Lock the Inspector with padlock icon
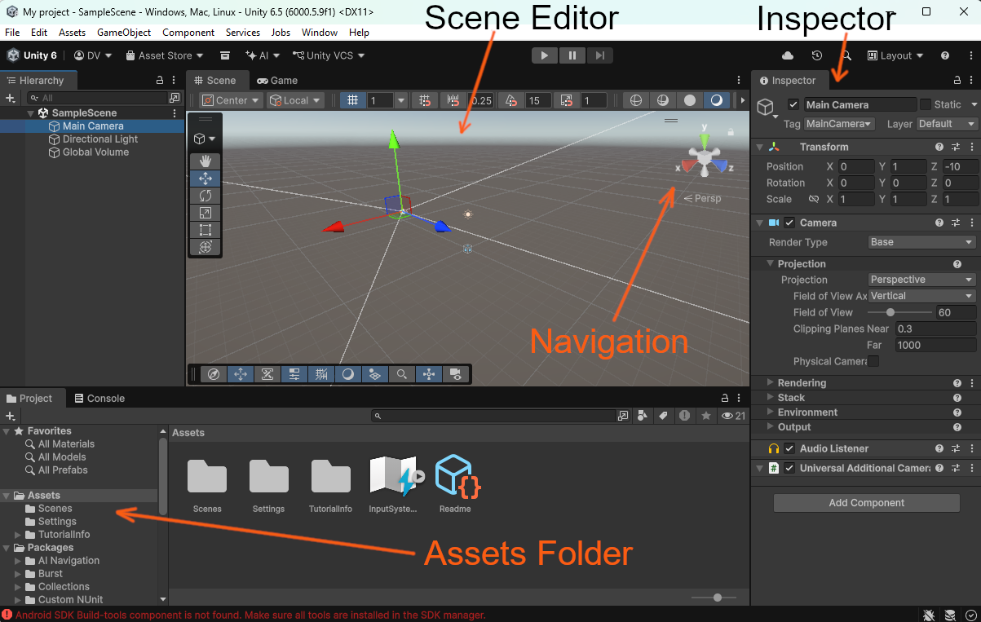981x622 pixels. 957,81
